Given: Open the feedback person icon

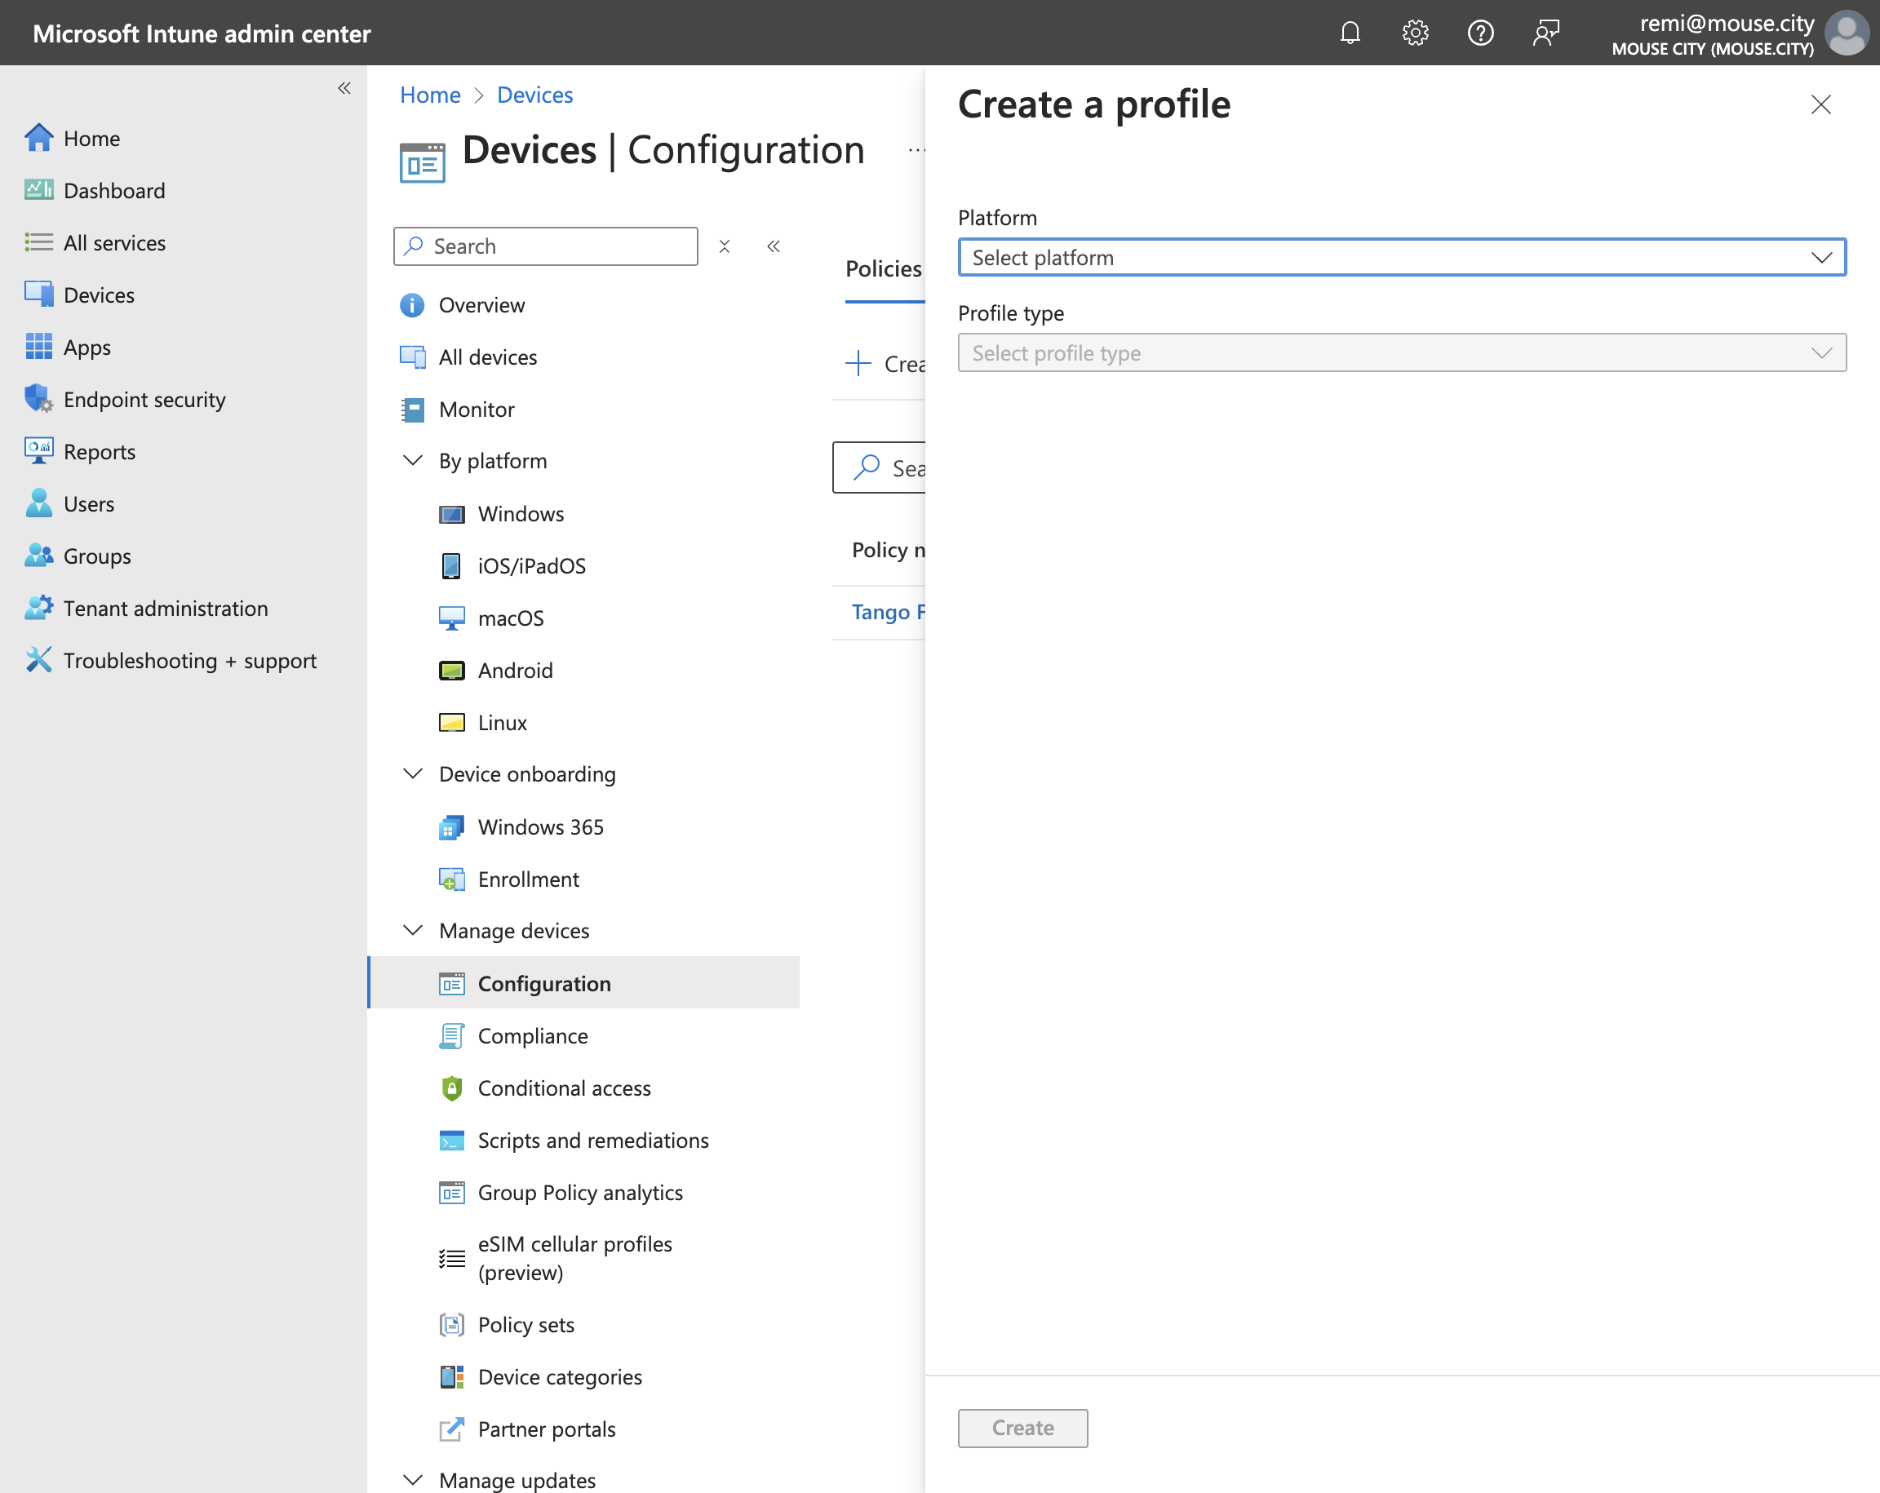Looking at the screenshot, I should click(1546, 33).
